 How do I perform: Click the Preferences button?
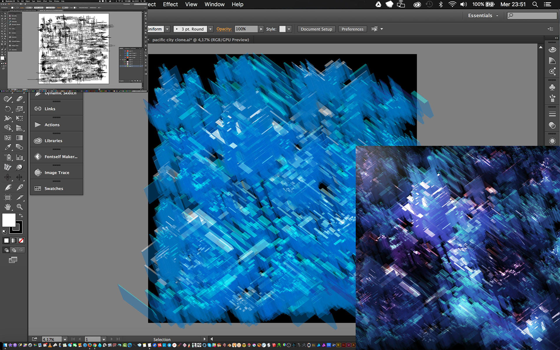coord(352,29)
